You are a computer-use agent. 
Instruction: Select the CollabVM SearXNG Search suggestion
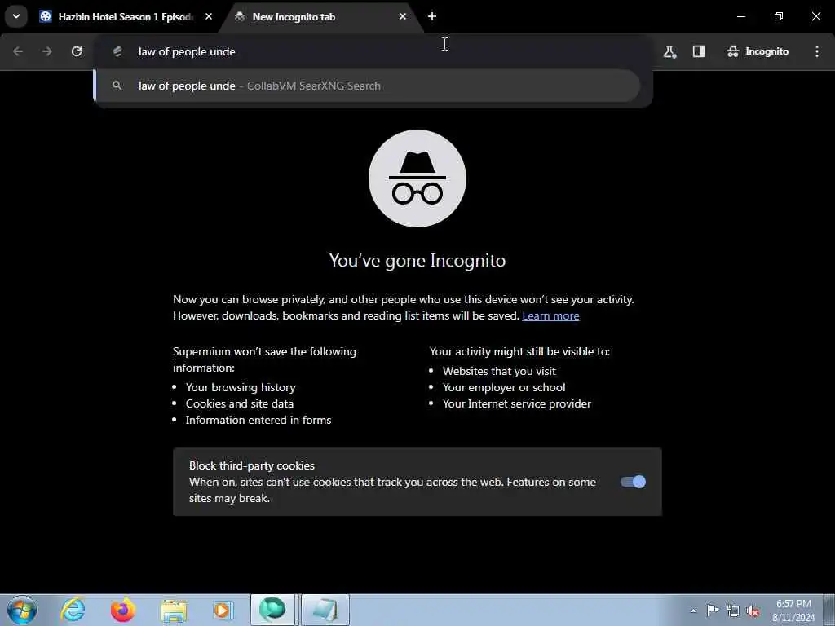point(367,86)
